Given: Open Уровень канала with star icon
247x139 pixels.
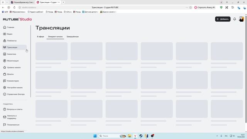Looking at the screenshot, I should (14, 68).
